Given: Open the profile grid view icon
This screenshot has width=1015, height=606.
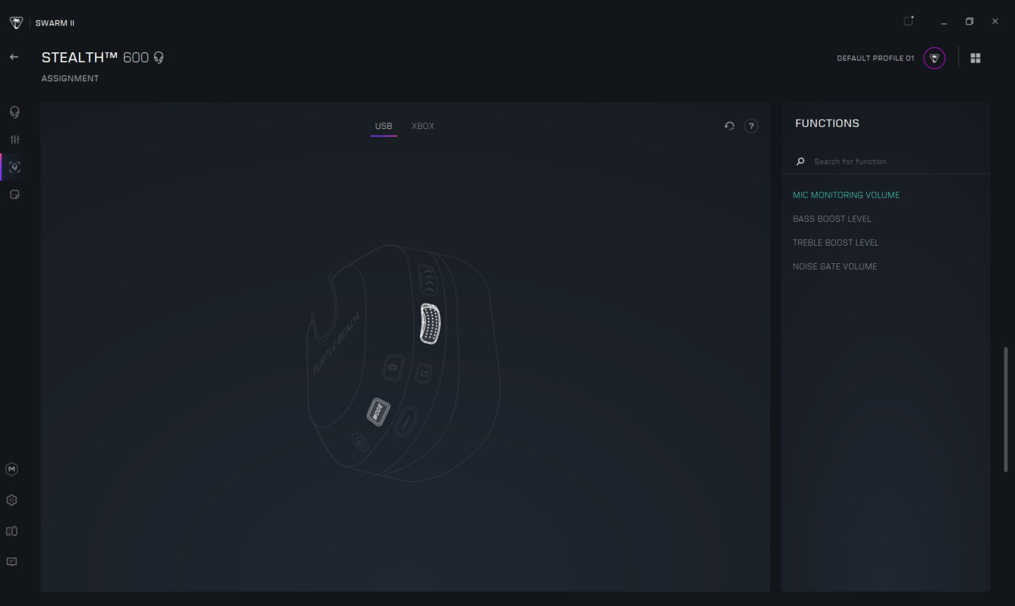Looking at the screenshot, I should tap(975, 58).
